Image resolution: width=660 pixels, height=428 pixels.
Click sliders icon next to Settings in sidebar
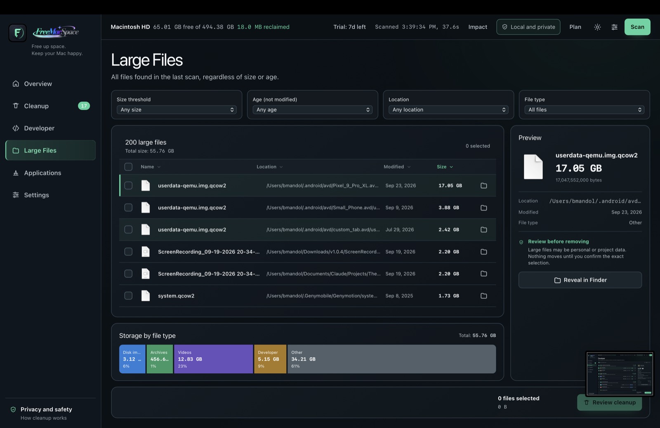click(x=16, y=195)
